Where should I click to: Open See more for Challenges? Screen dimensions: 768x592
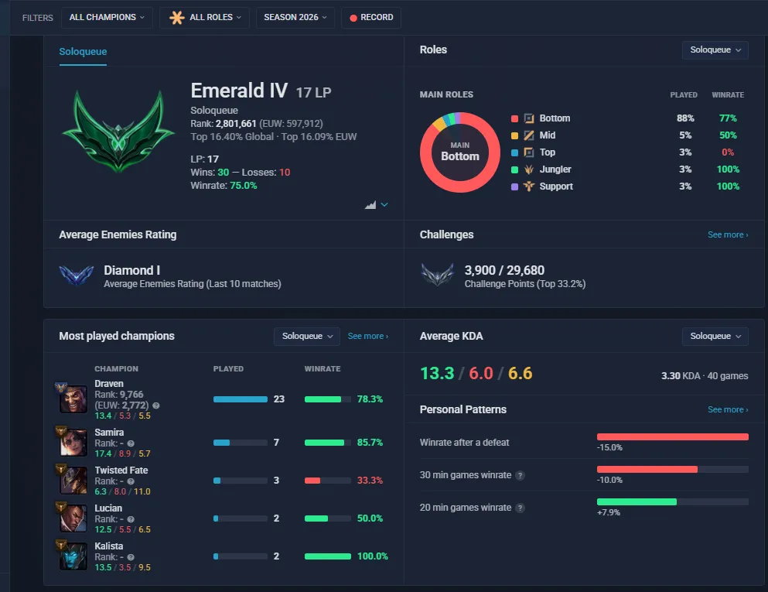[x=728, y=234]
